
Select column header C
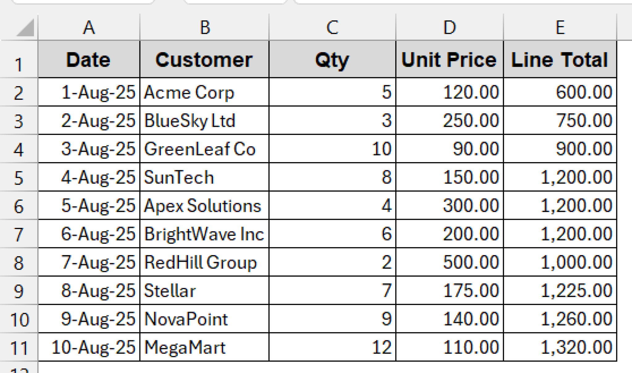click(332, 28)
